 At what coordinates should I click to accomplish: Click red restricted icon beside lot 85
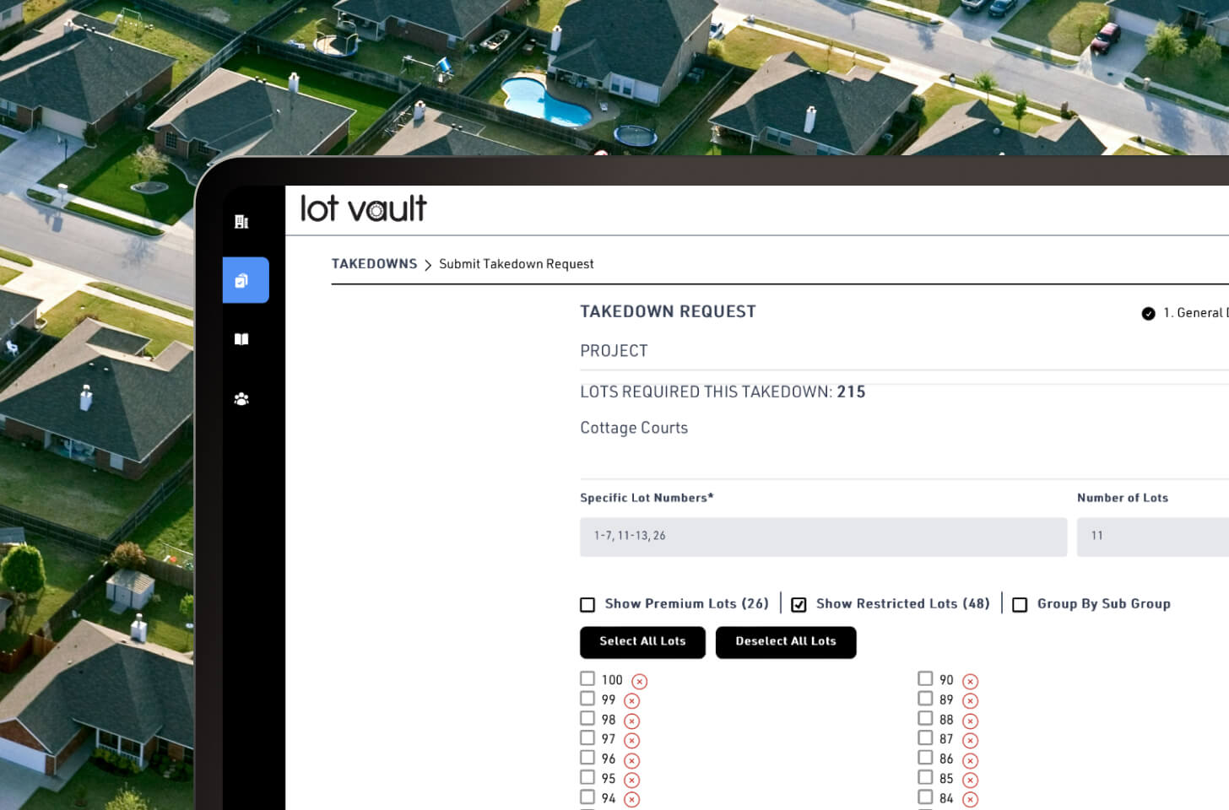click(x=971, y=780)
